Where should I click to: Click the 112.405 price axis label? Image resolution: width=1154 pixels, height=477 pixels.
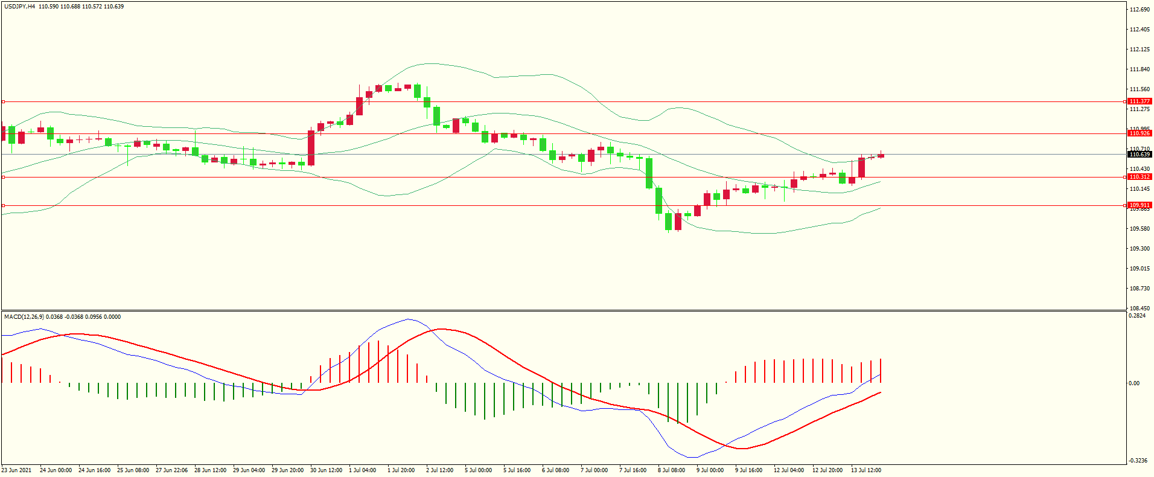click(x=1140, y=30)
